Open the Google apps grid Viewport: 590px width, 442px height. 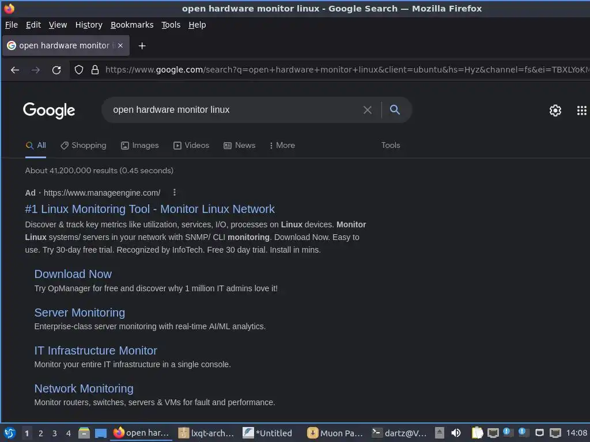[582, 110]
